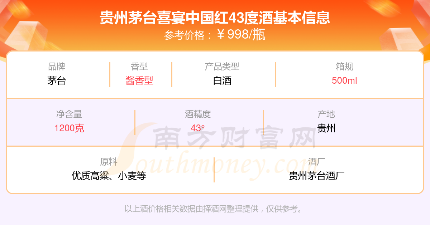The height and width of the screenshot is (225, 430).
Task: Open the red 酱香型 link
Action: point(139,80)
